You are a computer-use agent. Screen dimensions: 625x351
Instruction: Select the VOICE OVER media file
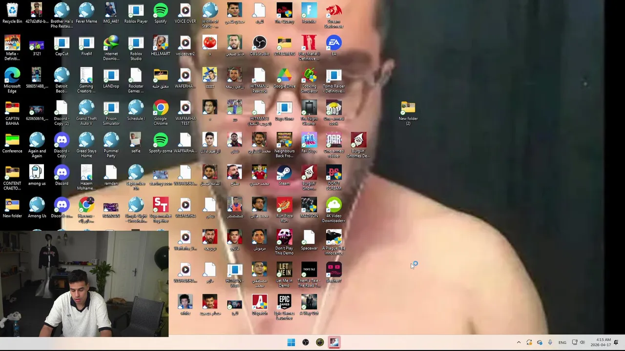[x=185, y=14]
